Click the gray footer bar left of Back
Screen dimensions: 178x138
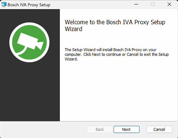tap(43, 129)
